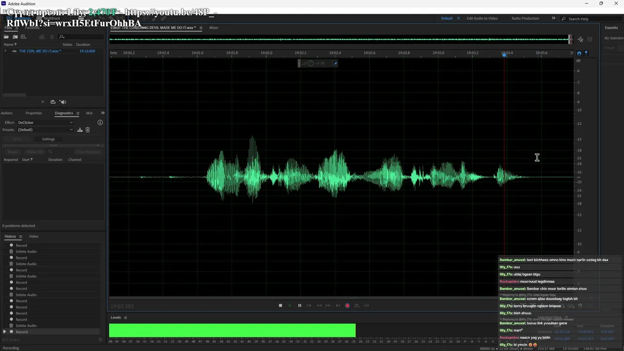The width and height of the screenshot is (624, 351).
Task: Select the Radio Production workspace
Action: [525, 19]
